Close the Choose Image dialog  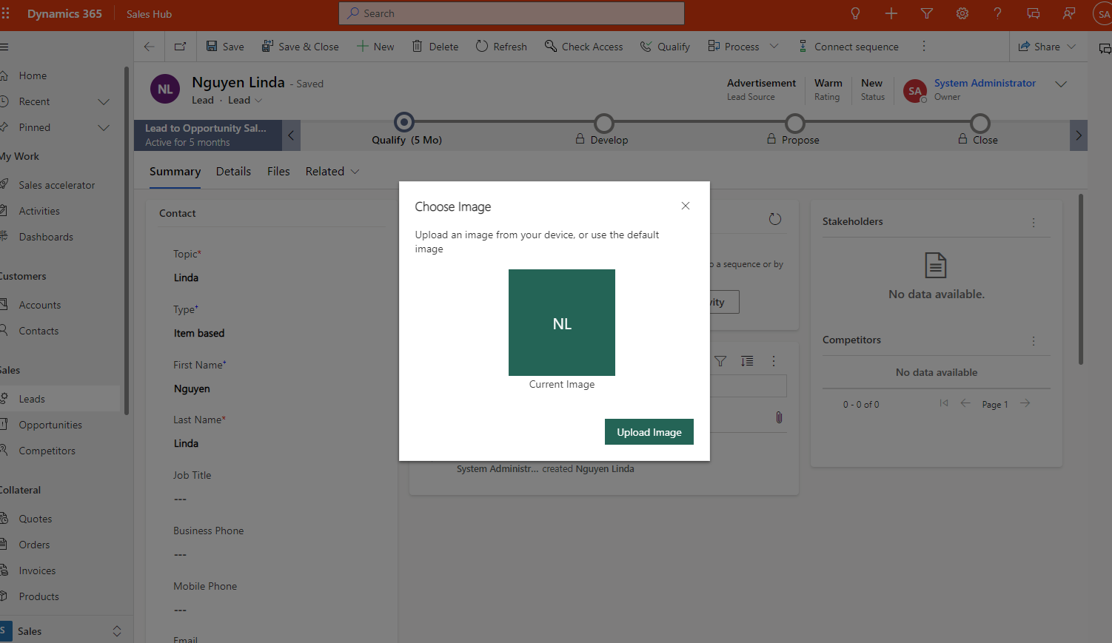point(686,206)
